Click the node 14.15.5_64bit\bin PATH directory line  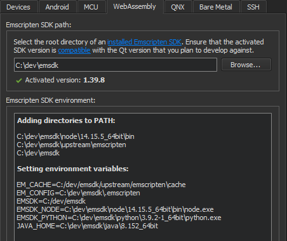(76, 136)
